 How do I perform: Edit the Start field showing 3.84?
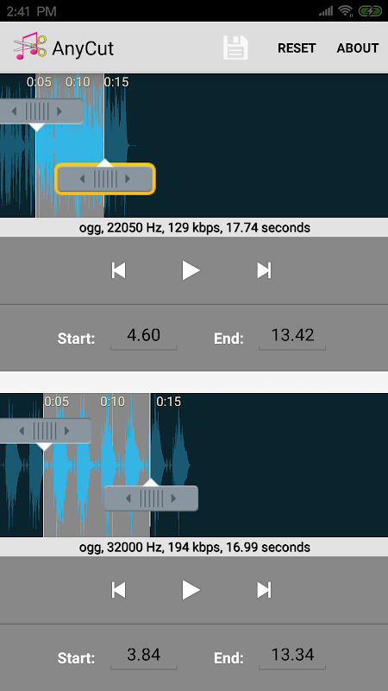(143, 656)
